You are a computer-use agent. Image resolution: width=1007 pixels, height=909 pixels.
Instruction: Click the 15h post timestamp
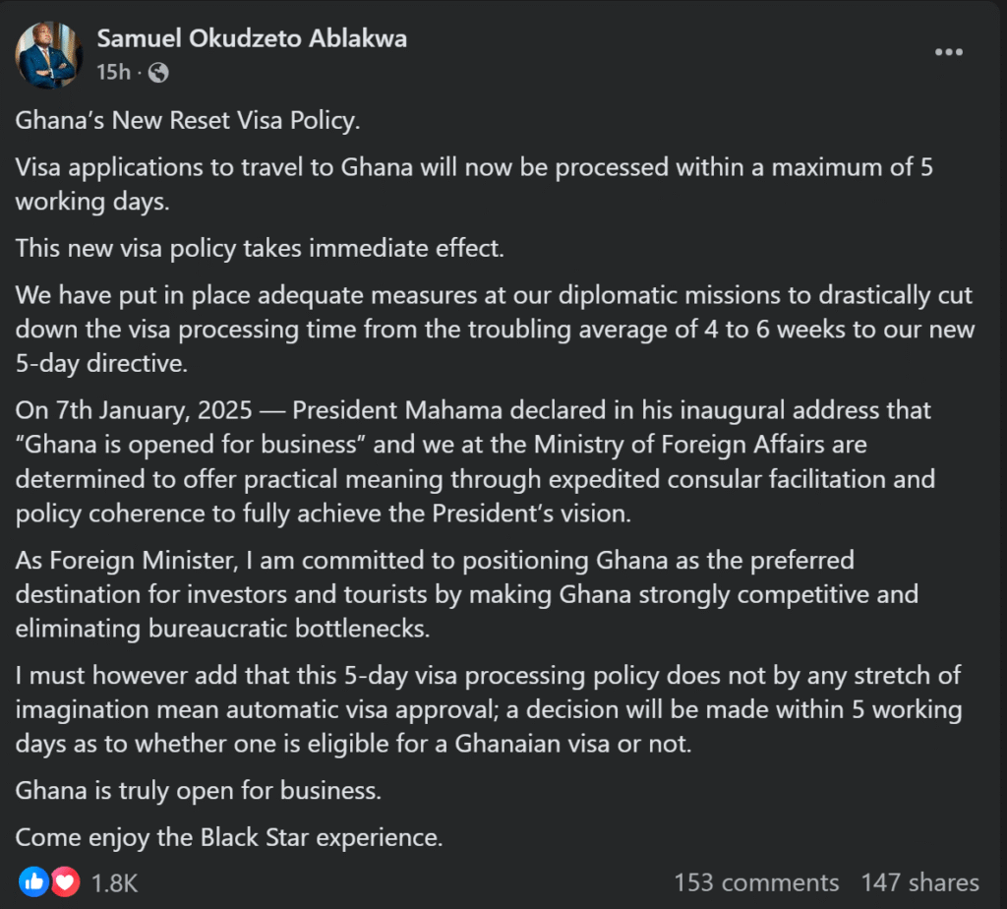coord(111,73)
